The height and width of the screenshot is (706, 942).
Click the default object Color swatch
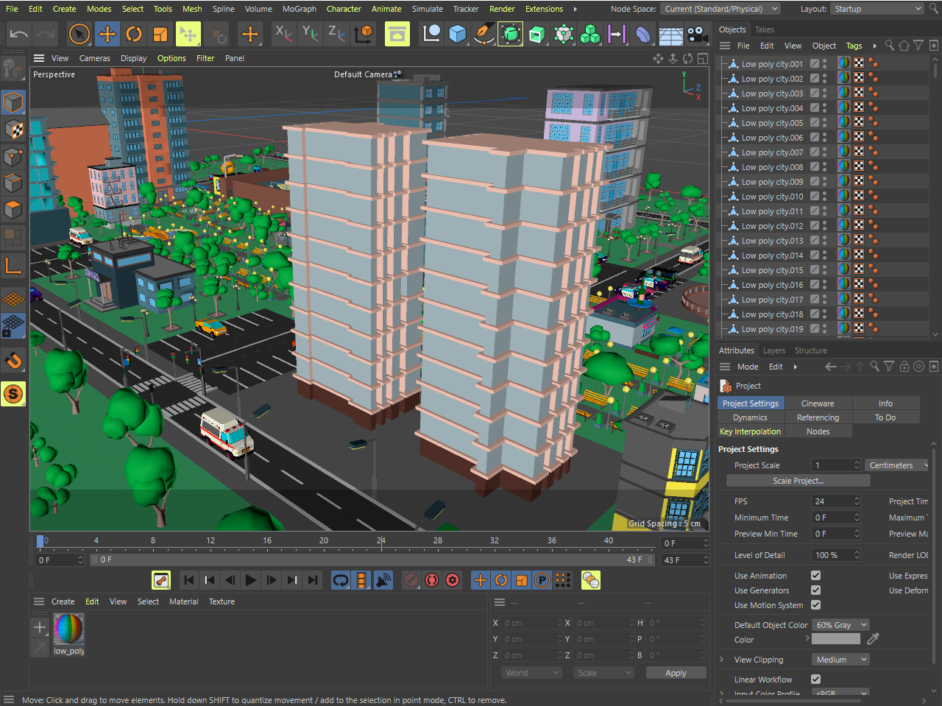point(835,639)
